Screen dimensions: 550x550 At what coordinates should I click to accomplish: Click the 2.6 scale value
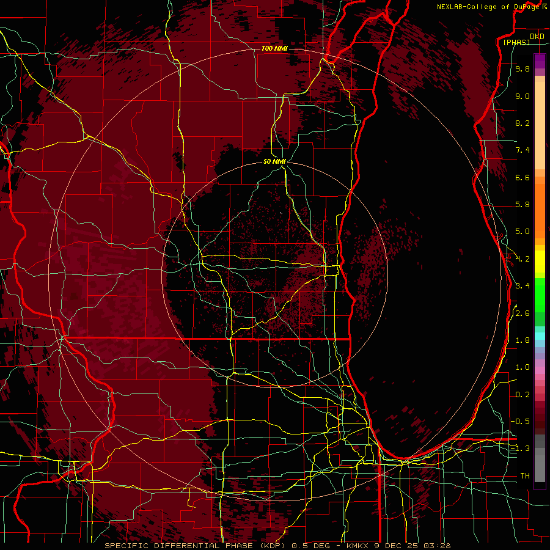[522, 313]
